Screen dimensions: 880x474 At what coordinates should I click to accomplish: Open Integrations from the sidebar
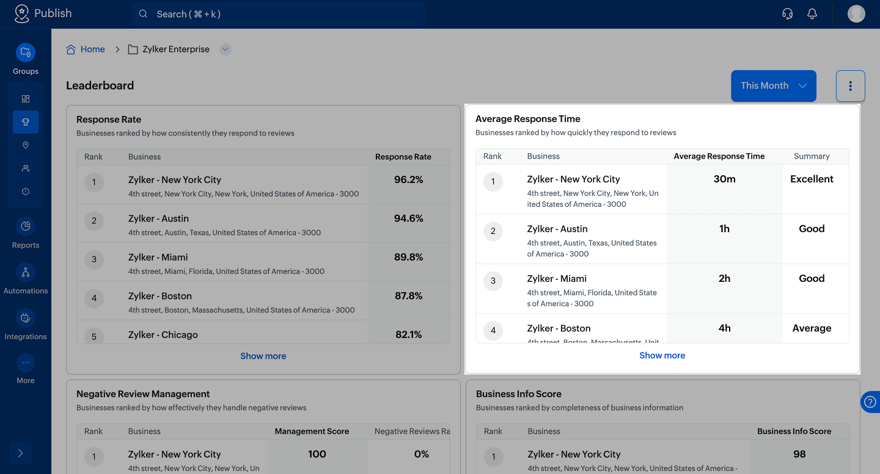26,318
